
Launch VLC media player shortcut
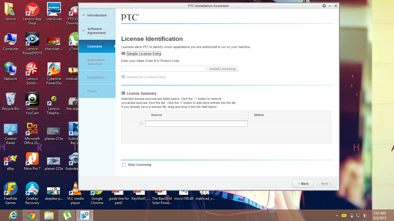[x=76, y=193]
